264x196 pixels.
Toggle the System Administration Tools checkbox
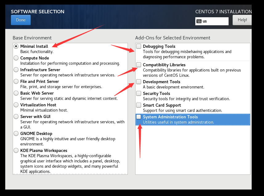(x=139, y=117)
